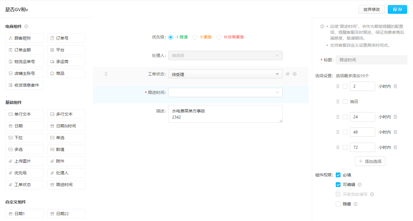Viewport: 413px width, 221px height.
Task: Open the 处理人 dropdown
Action: pos(225,55)
